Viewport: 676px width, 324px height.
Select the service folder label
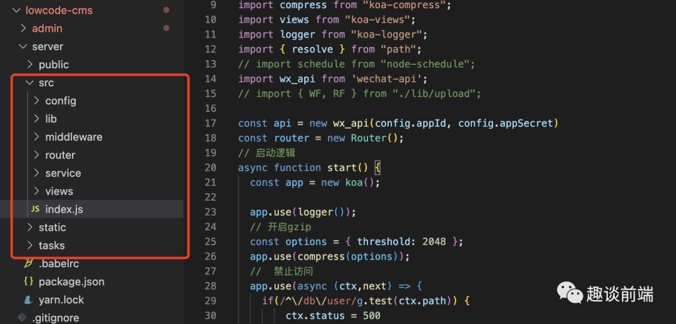pyautogui.click(x=63, y=173)
